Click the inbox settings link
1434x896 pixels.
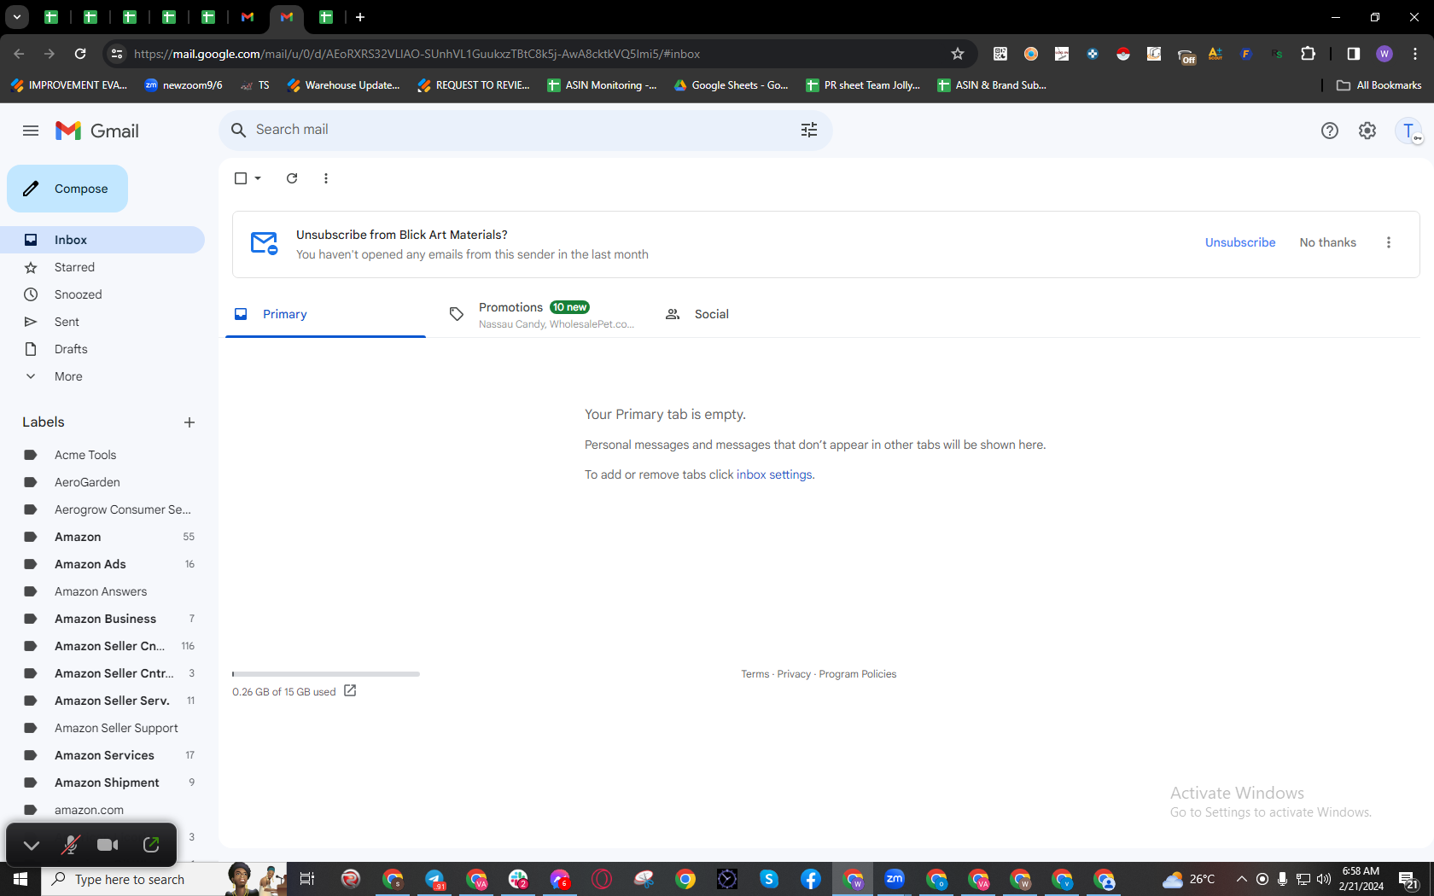(x=774, y=474)
